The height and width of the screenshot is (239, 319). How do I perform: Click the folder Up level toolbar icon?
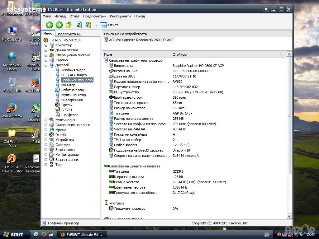click(69, 25)
